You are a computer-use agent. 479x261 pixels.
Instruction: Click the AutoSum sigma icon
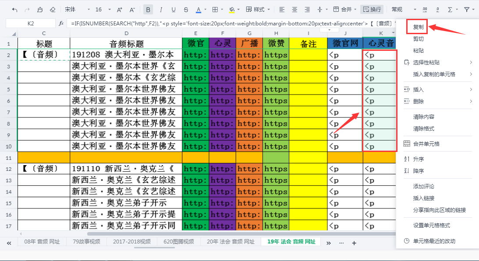pyautogui.click(x=450, y=10)
